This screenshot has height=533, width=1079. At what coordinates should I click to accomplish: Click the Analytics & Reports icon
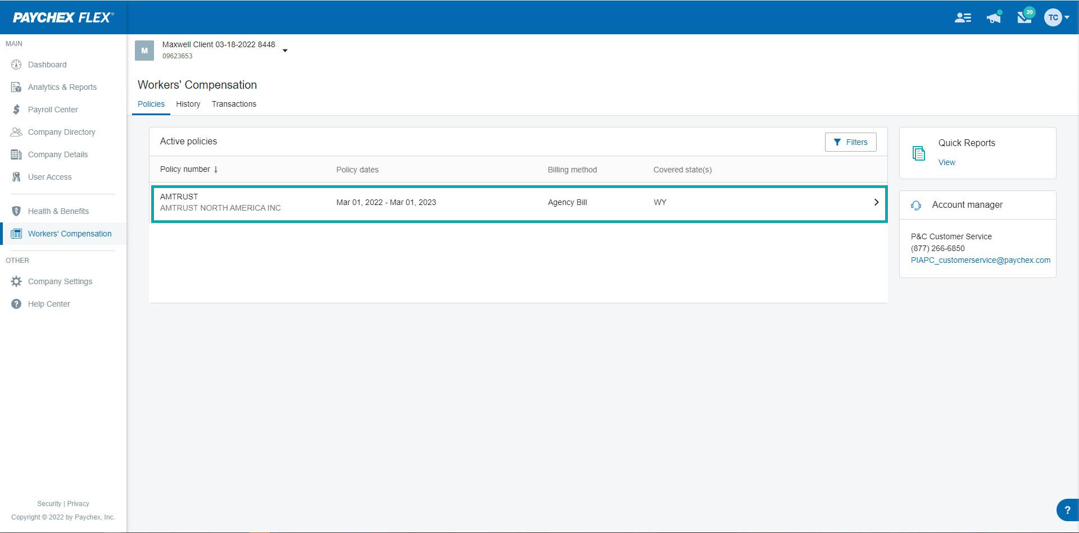point(16,87)
